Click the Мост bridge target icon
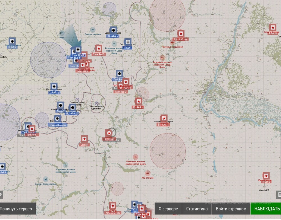Screen dimensions: 281x220 [62, 33]
